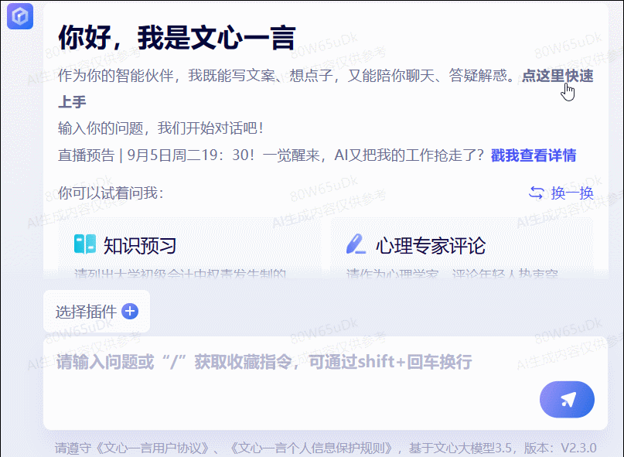Image resolution: width=624 pixels, height=457 pixels.
Task: Refresh suggestions with 换一换
Action: click(561, 193)
